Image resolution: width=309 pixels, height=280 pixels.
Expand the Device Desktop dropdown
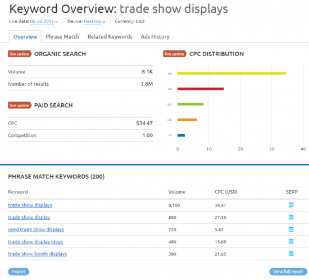click(x=94, y=21)
